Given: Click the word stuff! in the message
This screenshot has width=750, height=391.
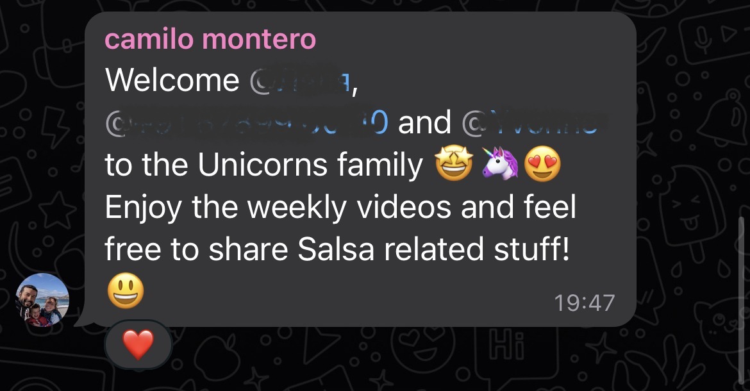Looking at the screenshot, I should tap(532, 249).
